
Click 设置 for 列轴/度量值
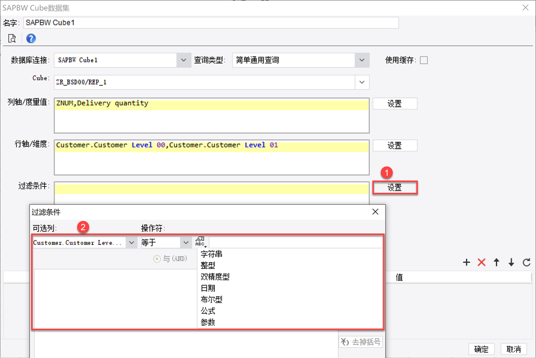[395, 104]
